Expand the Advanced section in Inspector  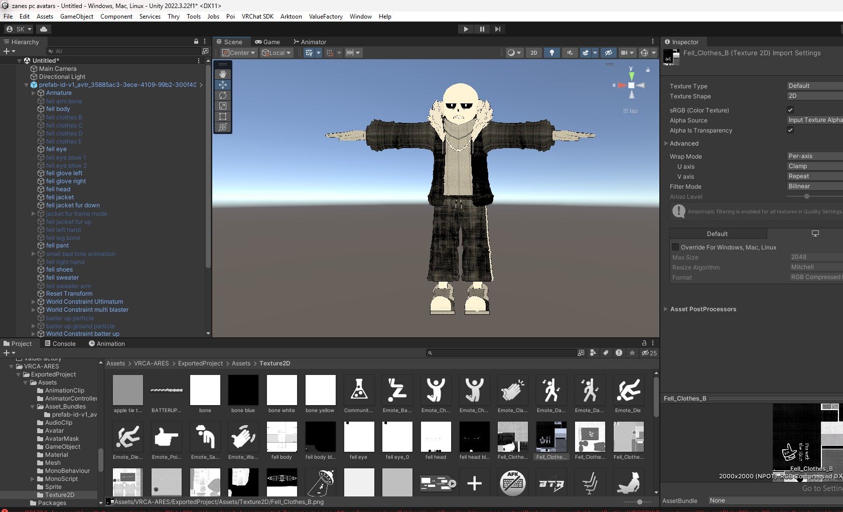click(666, 144)
